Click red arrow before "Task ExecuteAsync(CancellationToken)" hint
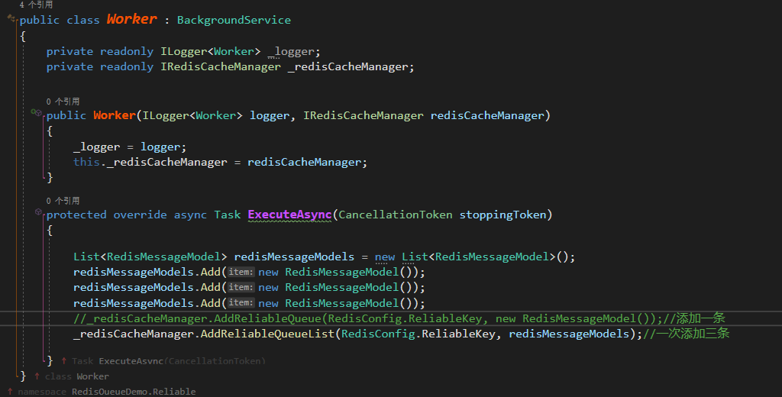This screenshot has width=782, height=397. (x=64, y=360)
